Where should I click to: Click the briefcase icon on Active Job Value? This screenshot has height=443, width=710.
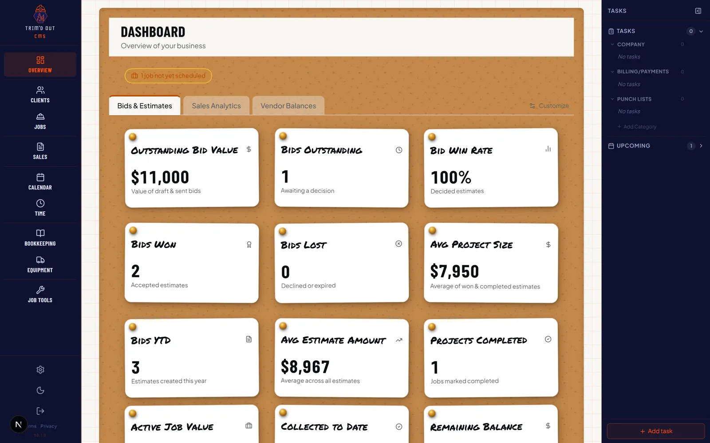click(249, 426)
